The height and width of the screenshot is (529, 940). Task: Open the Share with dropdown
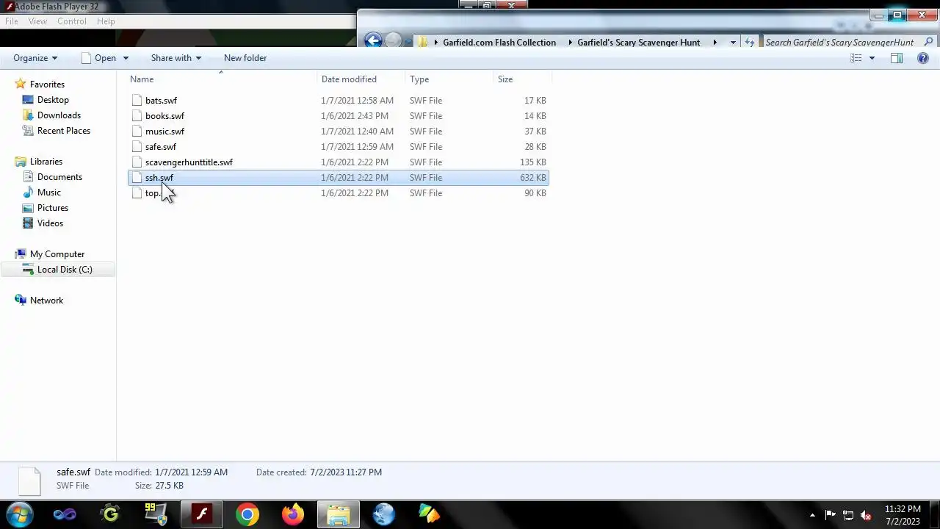176,58
